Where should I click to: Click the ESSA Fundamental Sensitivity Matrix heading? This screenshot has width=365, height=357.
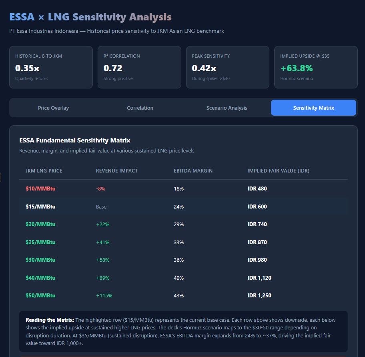75,140
